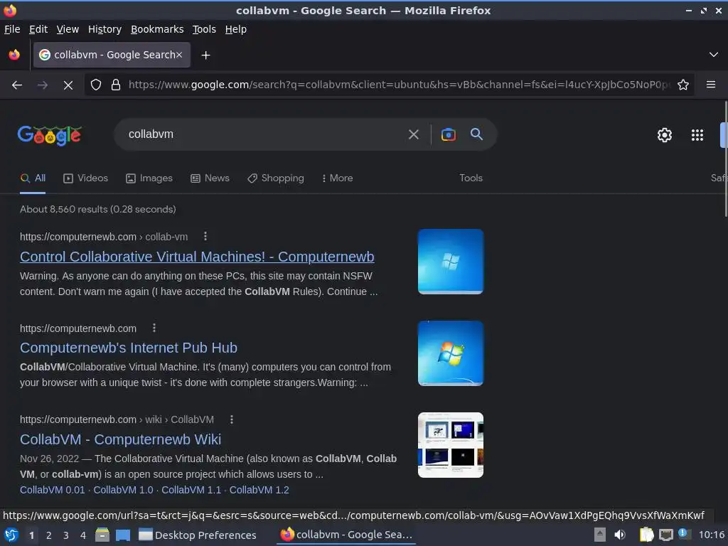Switch to workspace 4
This screenshot has width=728, height=546.
pyautogui.click(x=83, y=535)
